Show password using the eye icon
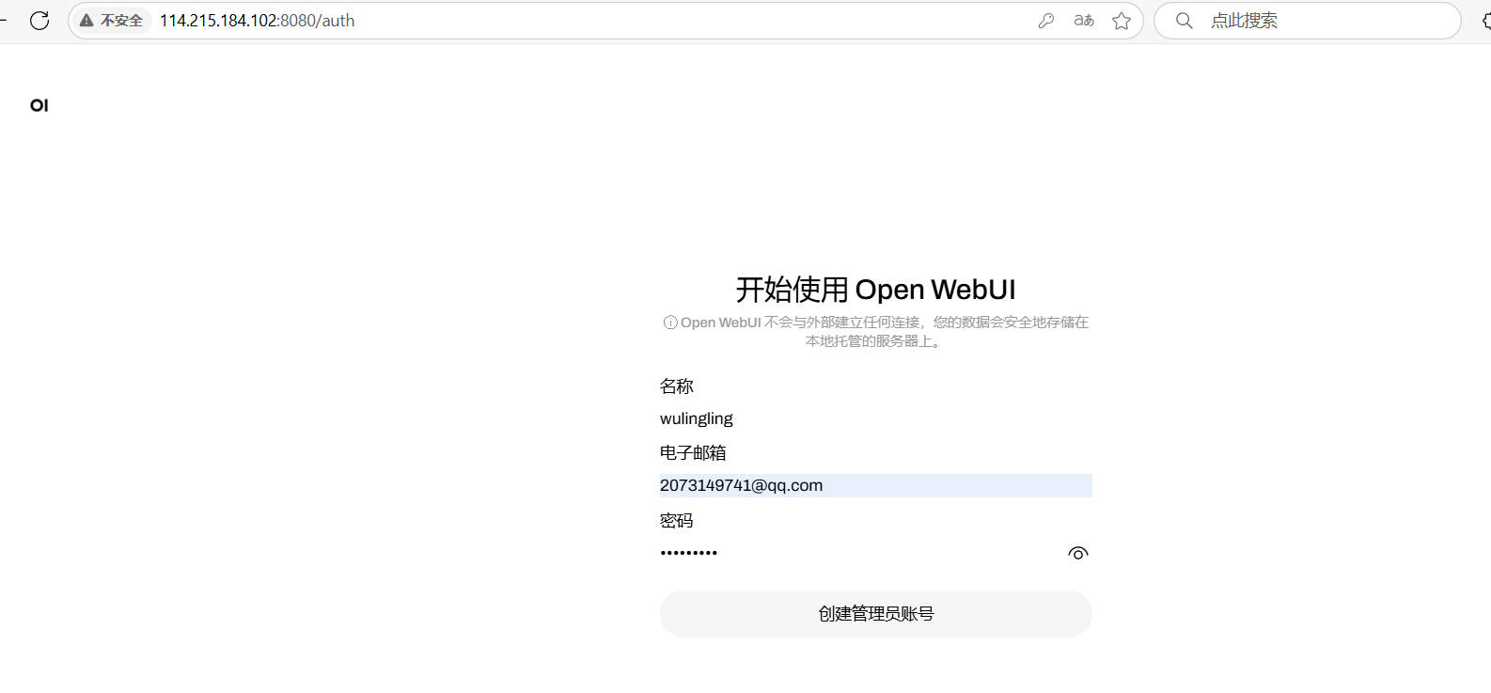 (x=1078, y=554)
